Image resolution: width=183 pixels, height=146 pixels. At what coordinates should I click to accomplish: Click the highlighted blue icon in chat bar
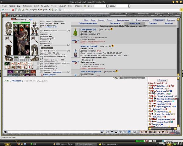click(x=129, y=132)
